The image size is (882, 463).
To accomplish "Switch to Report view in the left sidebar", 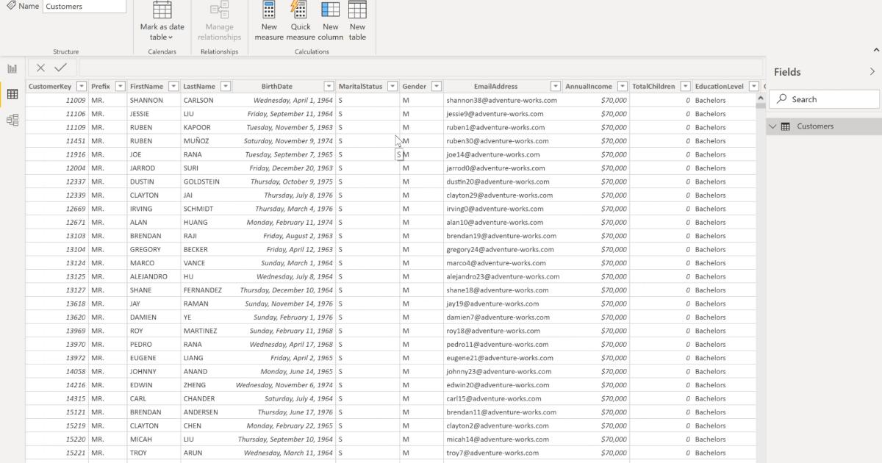I will 11,68.
